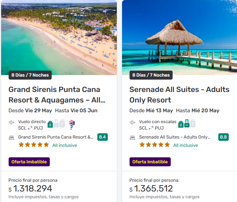Click the five-star rating of Grand Sirenis

click(x=34, y=145)
